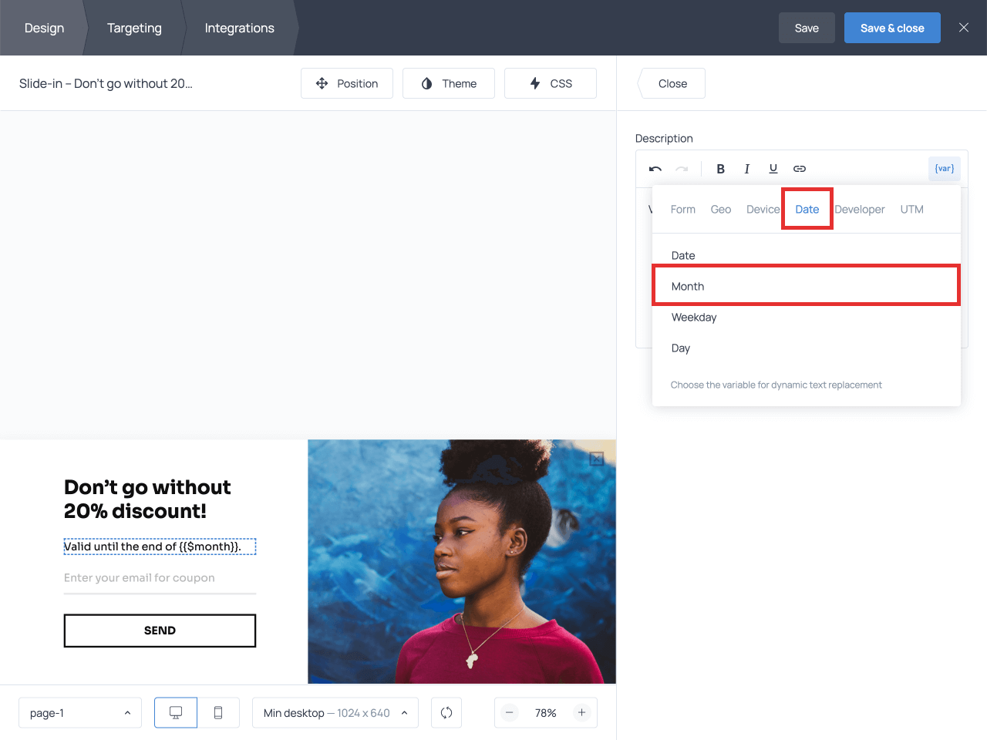Click the Save & close button

[892, 28]
